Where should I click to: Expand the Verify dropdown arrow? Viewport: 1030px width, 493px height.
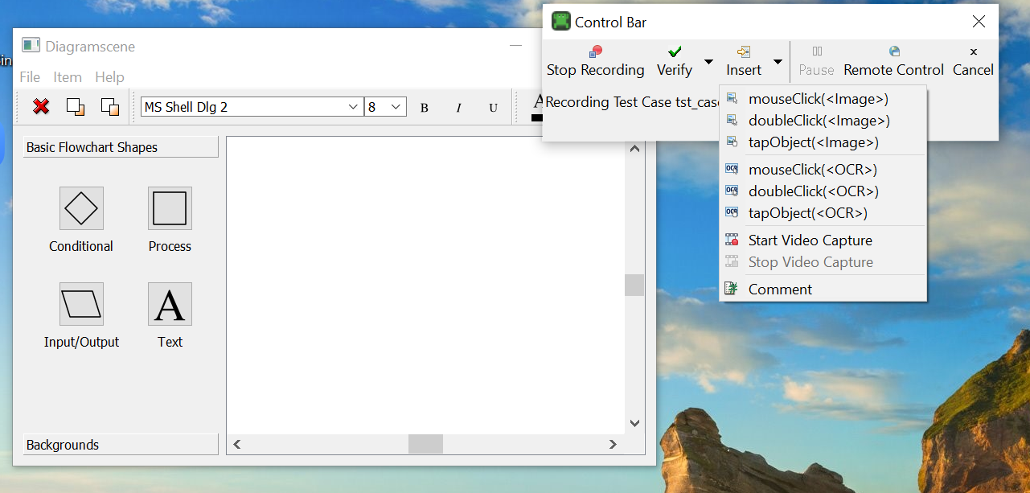(x=708, y=62)
